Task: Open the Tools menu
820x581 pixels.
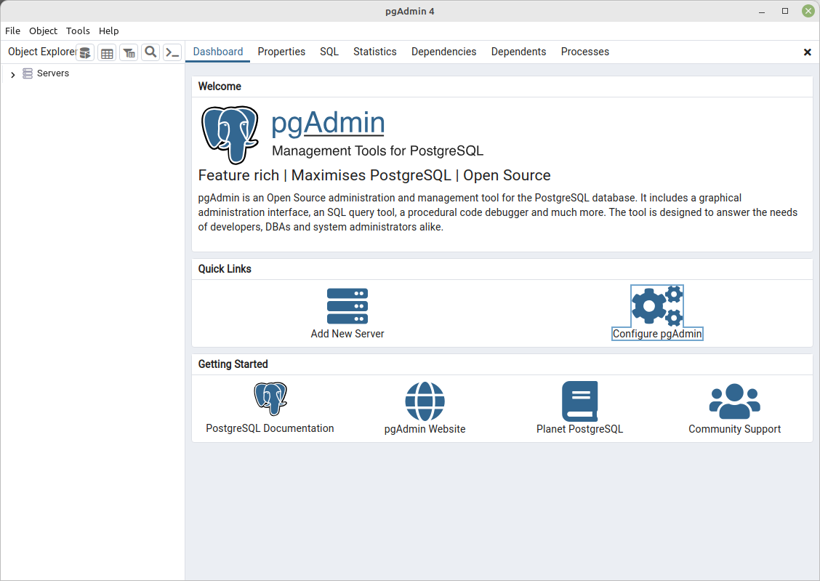Action: 78,31
